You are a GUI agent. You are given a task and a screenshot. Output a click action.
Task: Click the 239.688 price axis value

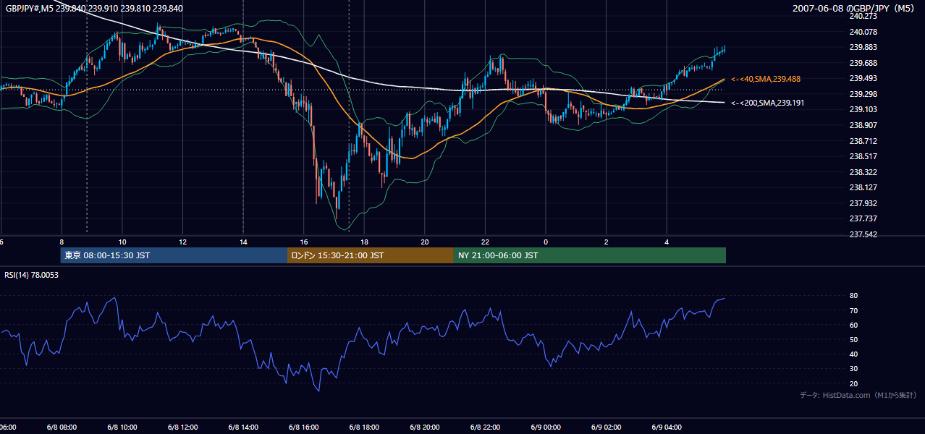[x=862, y=63]
